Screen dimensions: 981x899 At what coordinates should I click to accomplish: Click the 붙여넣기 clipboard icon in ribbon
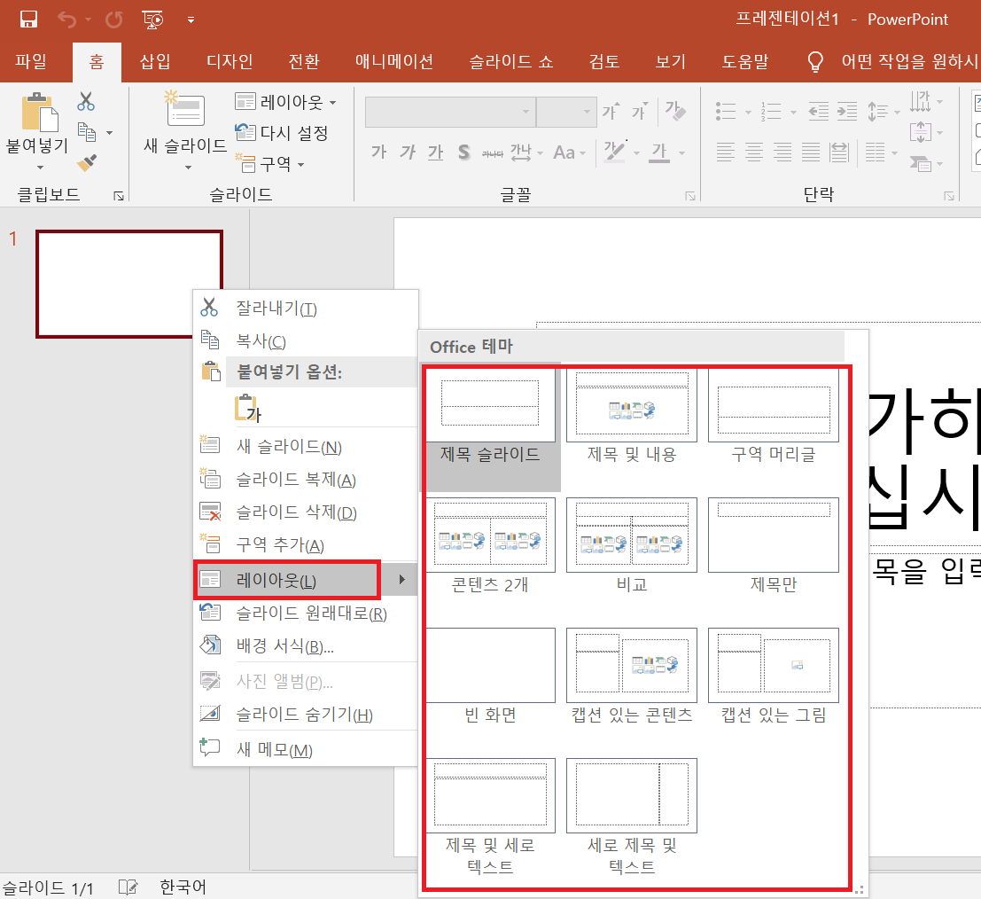tap(39, 113)
